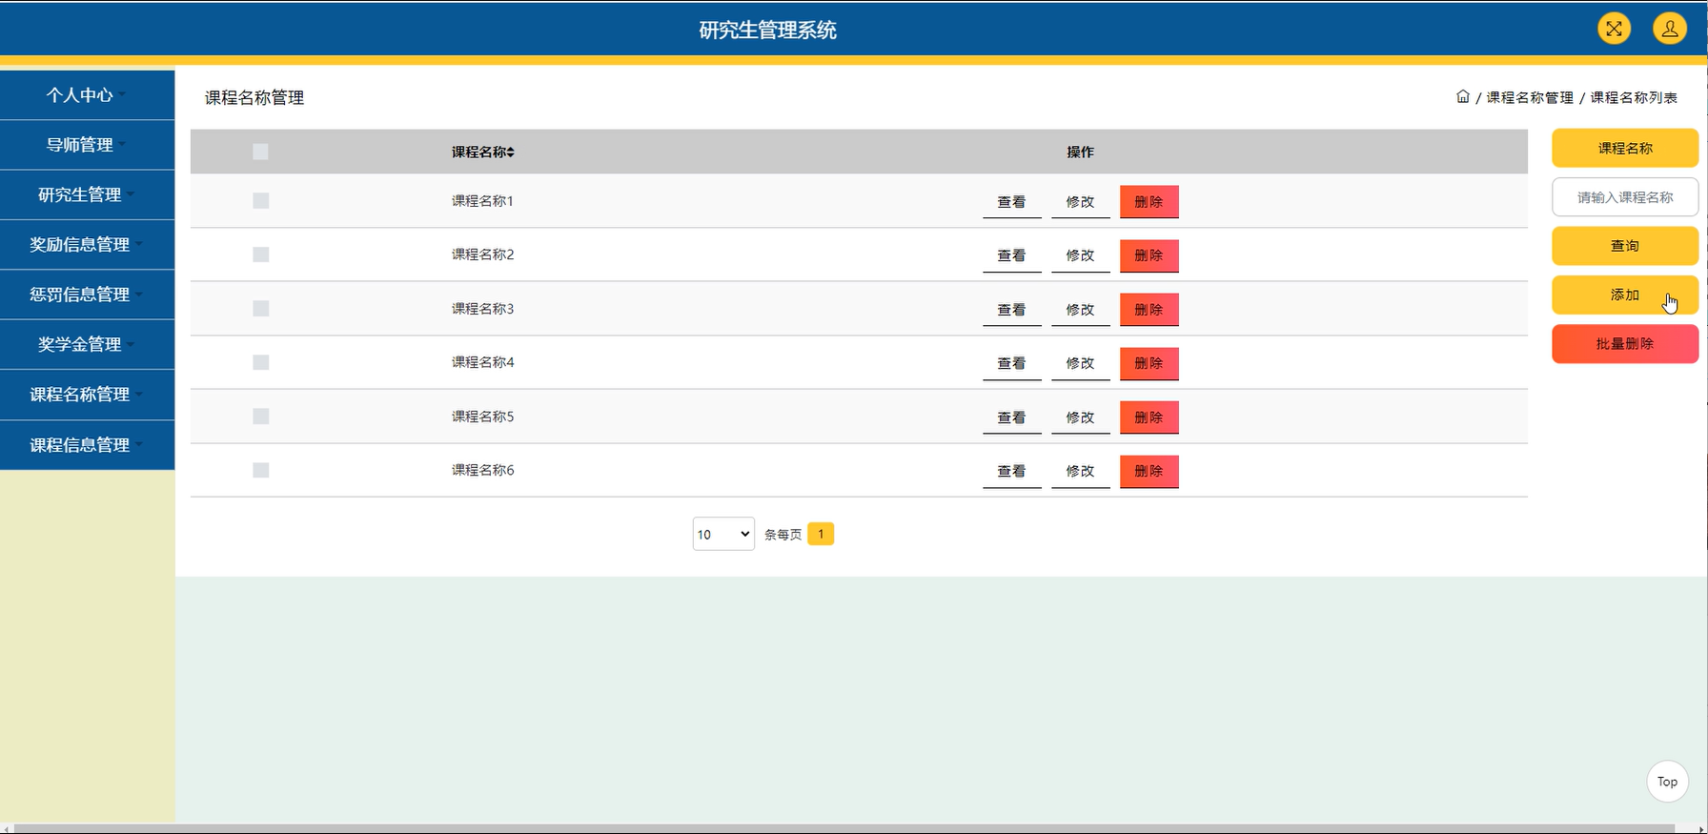Remove 课程名称3 with 删除
Image resolution: width=1708 pixels, height=834 pixels.
1149,310
